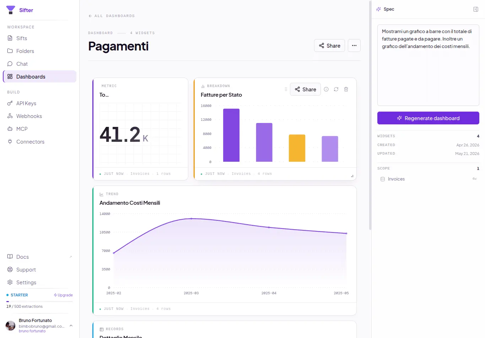This screenshot has width=485, height=338.
Task: Click the 41.2K metric value
Action: click(x=124, y=135)
